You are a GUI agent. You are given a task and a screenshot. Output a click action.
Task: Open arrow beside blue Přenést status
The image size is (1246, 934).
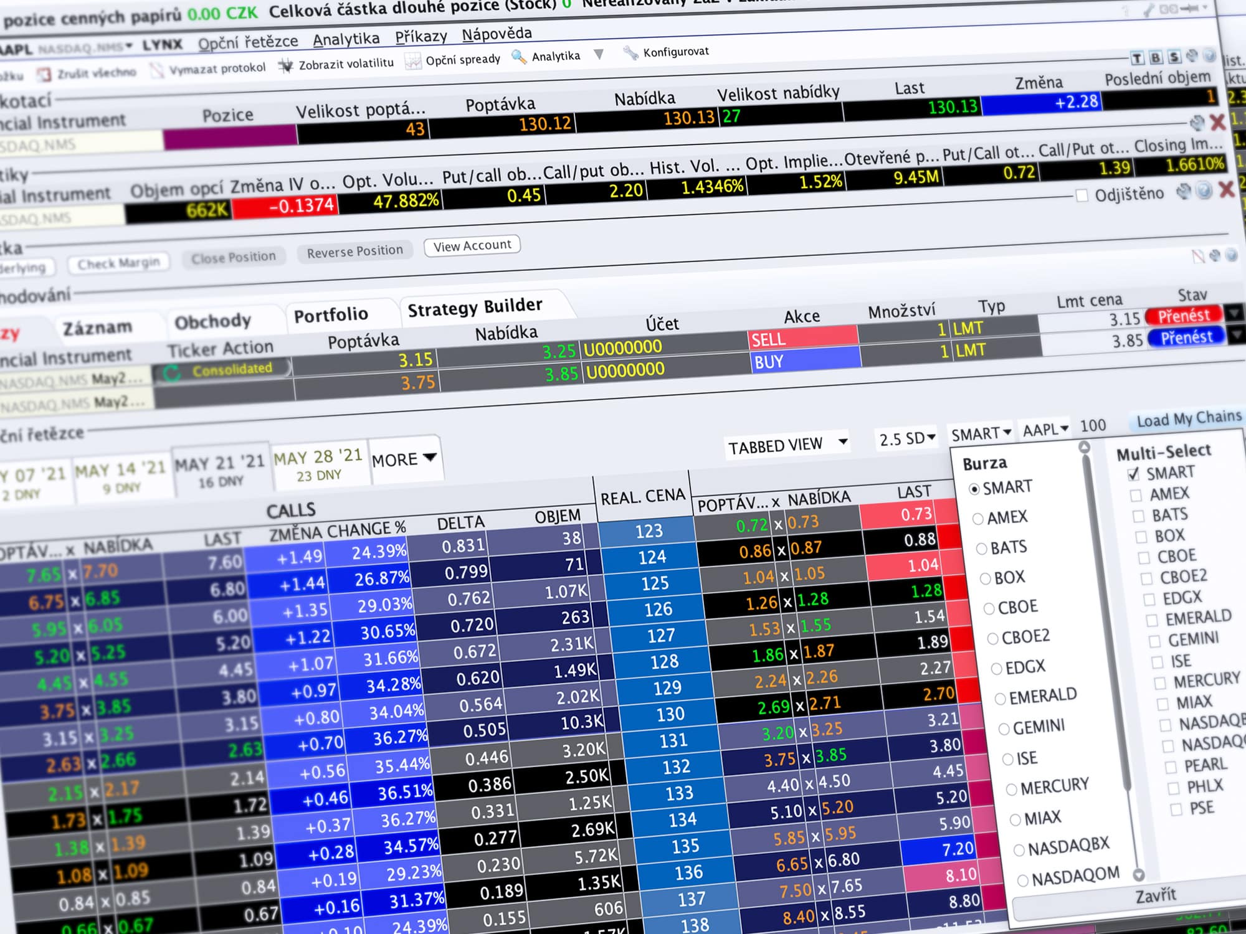point(1236,335)
